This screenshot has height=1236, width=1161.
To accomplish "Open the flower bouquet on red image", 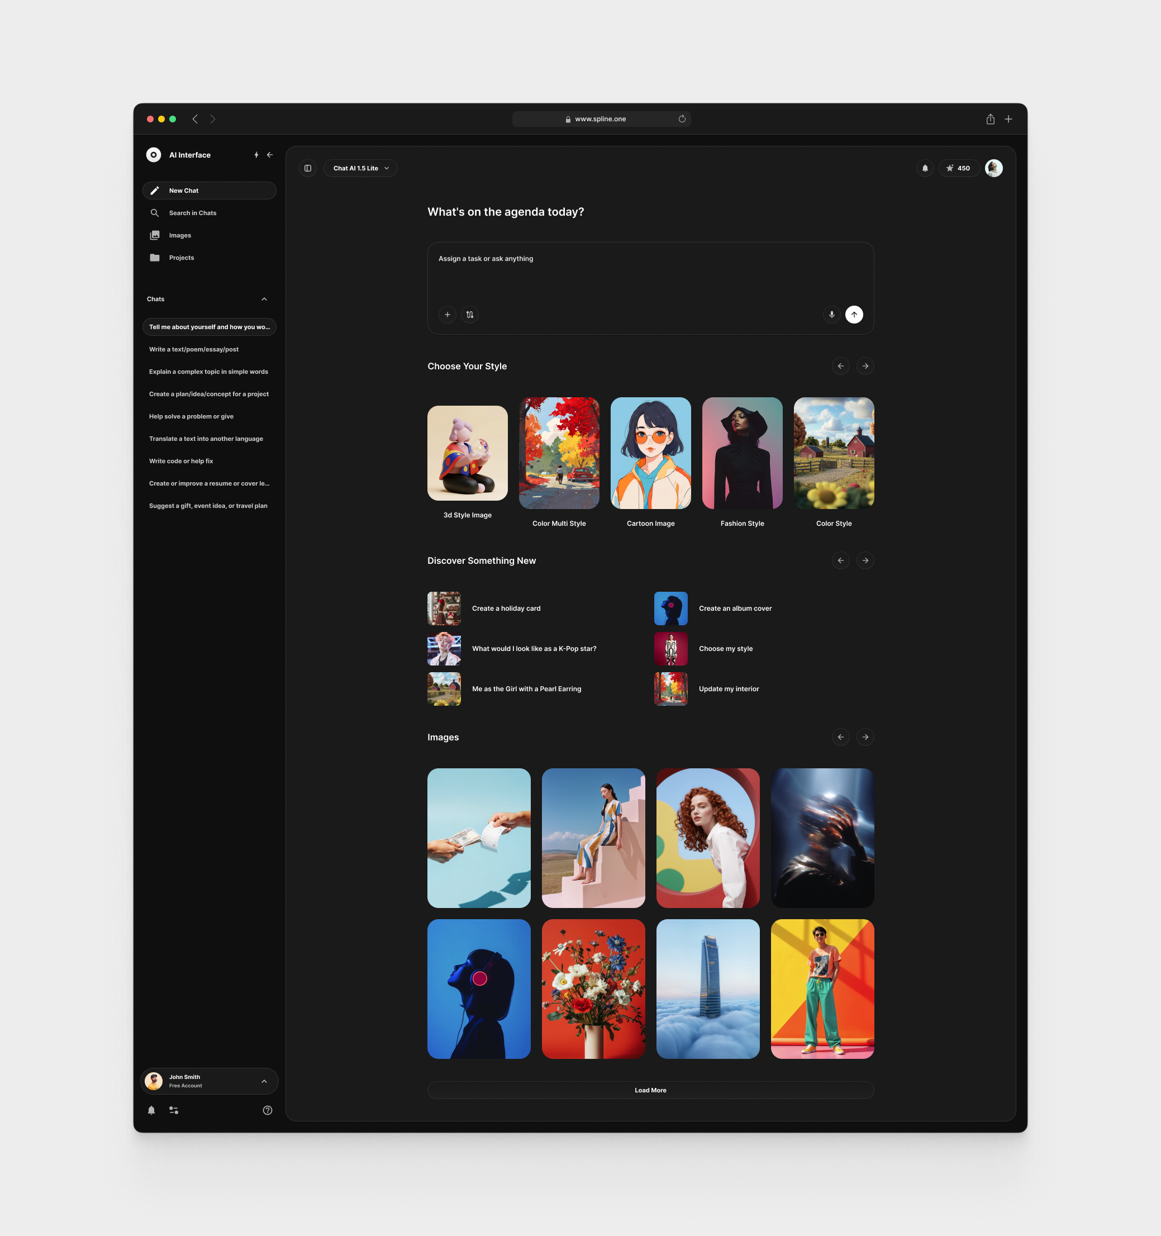I will pos(593,989).
